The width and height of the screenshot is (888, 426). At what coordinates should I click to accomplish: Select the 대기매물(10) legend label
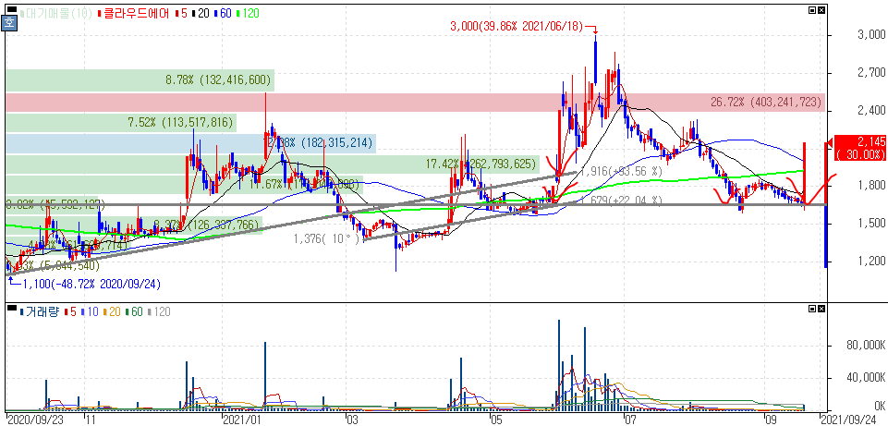click(57, 13)
